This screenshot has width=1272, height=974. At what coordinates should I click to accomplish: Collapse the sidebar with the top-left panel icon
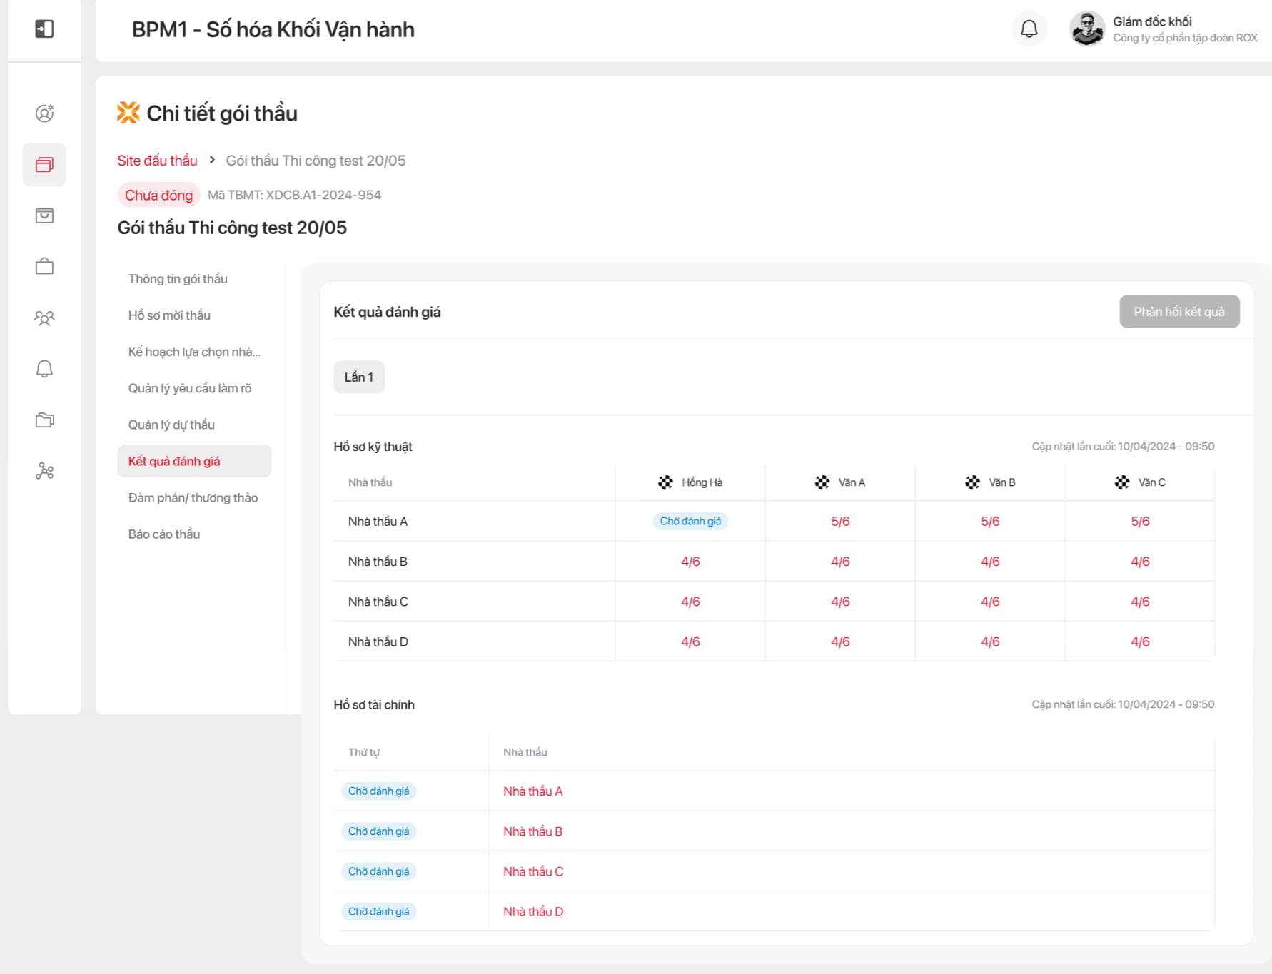pyautogui.click(x=44, y=29)
